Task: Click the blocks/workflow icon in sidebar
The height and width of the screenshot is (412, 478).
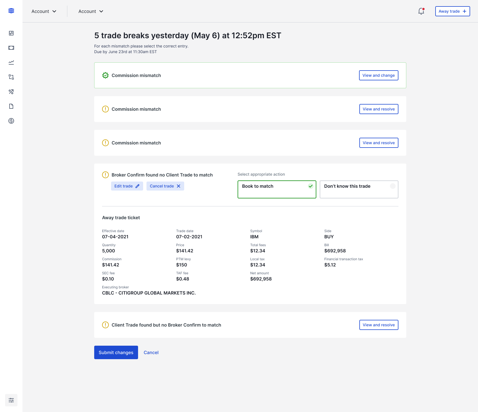Action: pos(11,77)
